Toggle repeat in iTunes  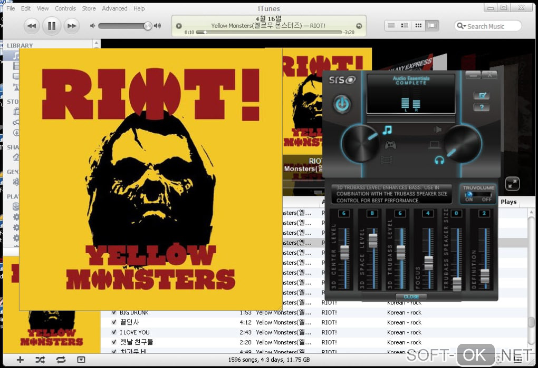pyautogui.click(x=61, y=360)
